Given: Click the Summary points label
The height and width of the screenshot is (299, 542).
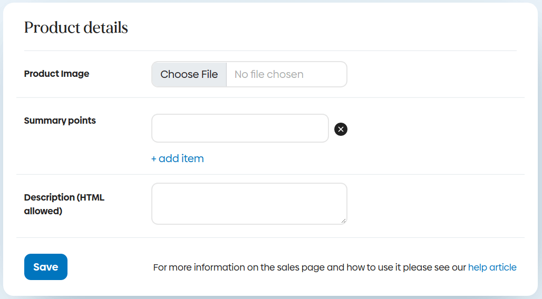Looking at the screenshot, I should (60, 121).
